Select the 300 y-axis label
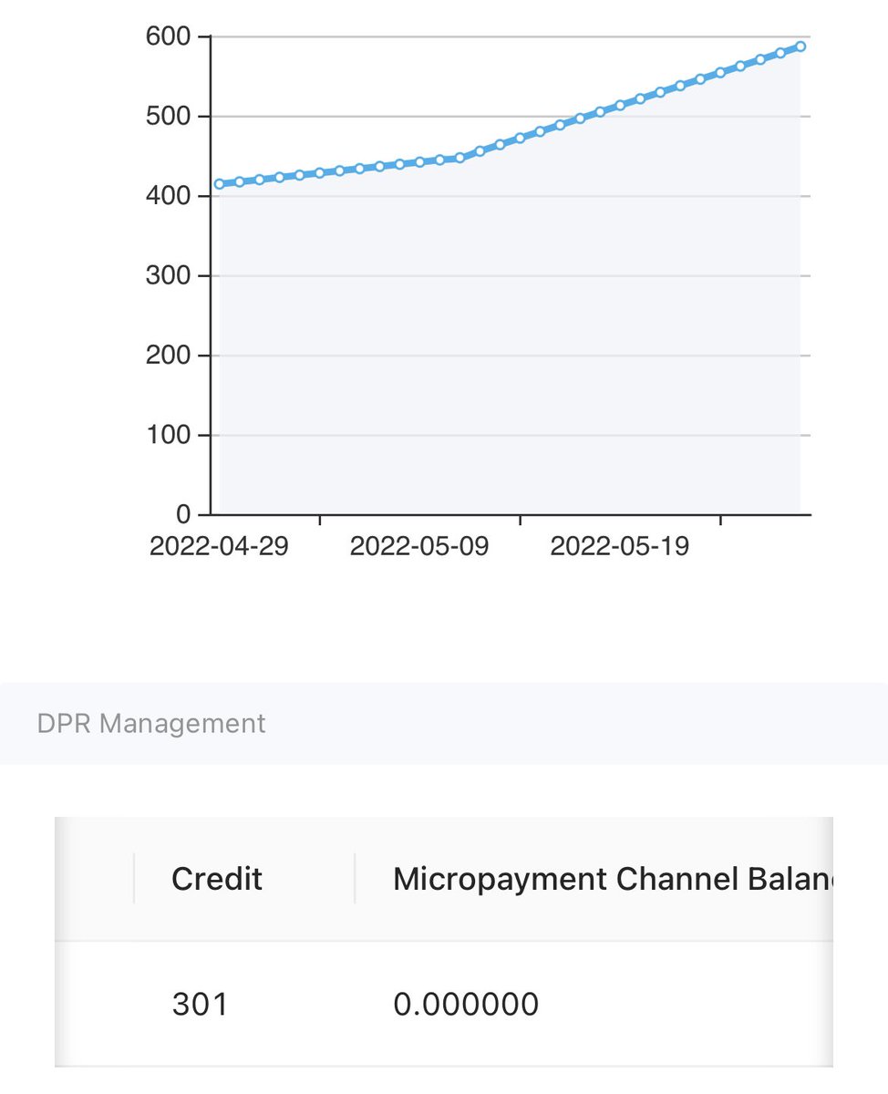The width and height of the screenshot is (888, 1094). pyautogui.click(x=167, y=276)
